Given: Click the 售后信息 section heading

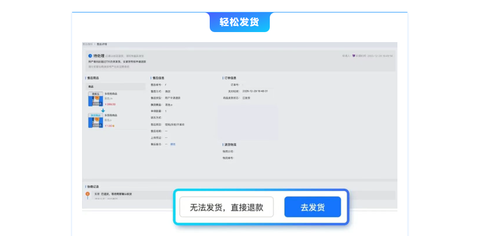Looking at the screenshot, I should coord(159,78).
